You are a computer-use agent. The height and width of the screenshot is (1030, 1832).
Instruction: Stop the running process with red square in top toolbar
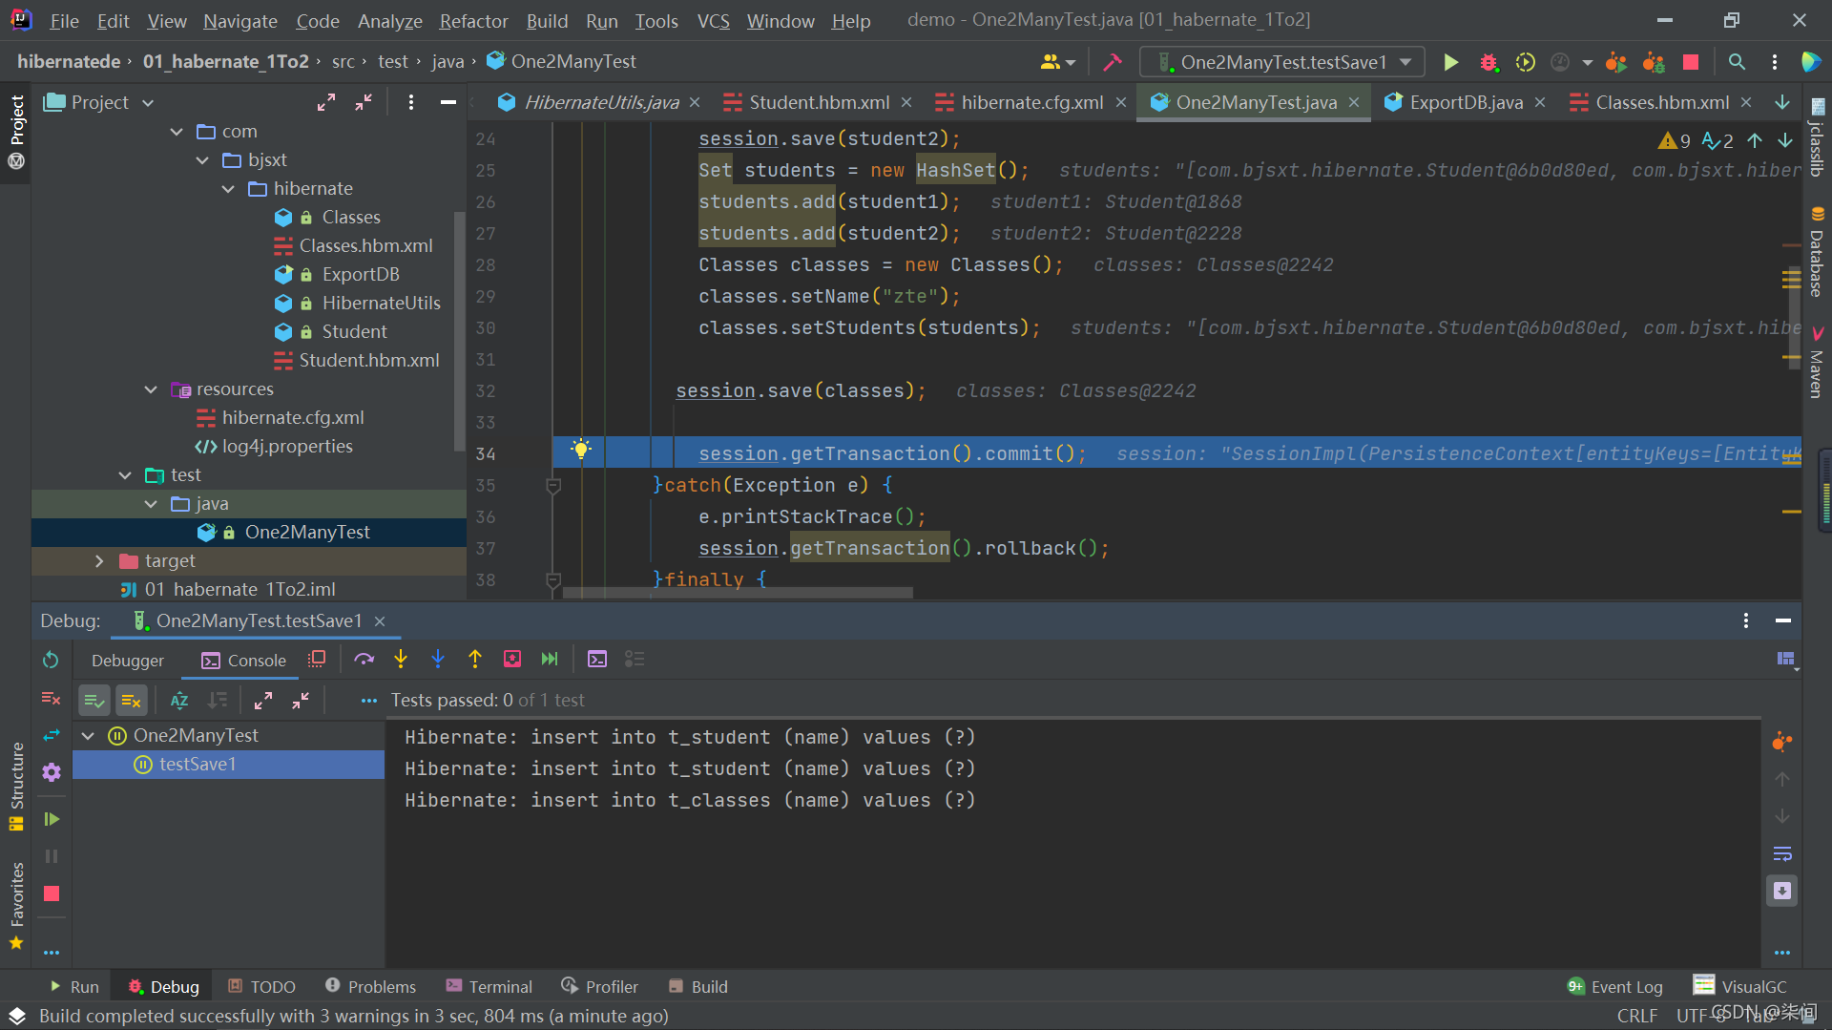point(1691,62)
